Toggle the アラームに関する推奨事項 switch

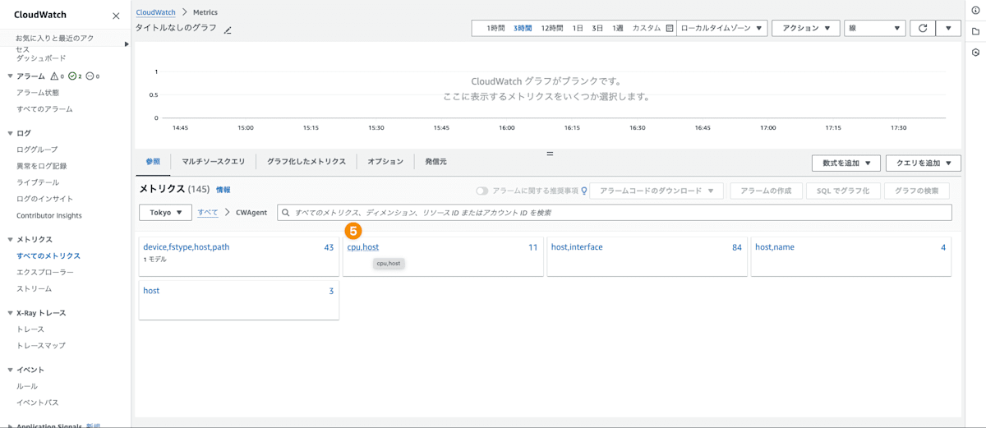click(482, 191)
